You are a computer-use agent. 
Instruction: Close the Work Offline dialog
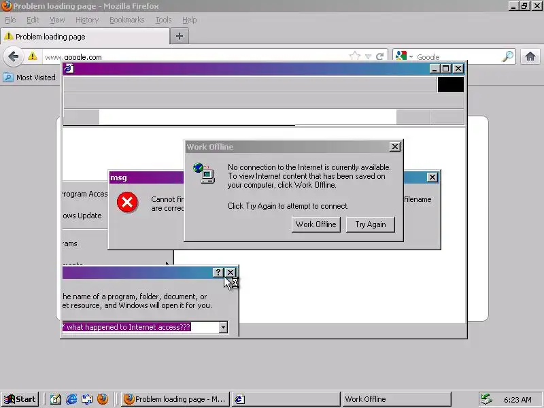[395, 147]
